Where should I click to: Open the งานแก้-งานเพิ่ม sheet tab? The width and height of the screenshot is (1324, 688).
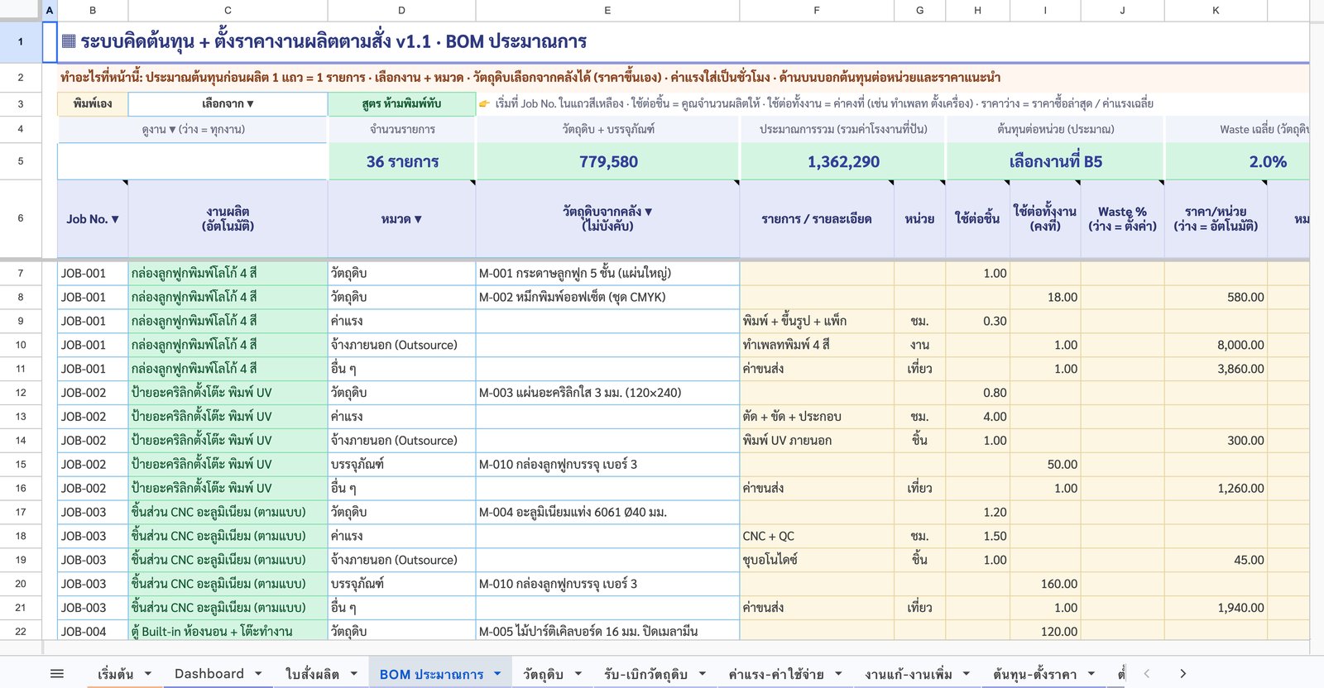(909, 674)
